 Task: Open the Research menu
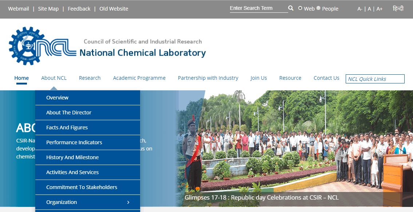click(x=90, y=78)
